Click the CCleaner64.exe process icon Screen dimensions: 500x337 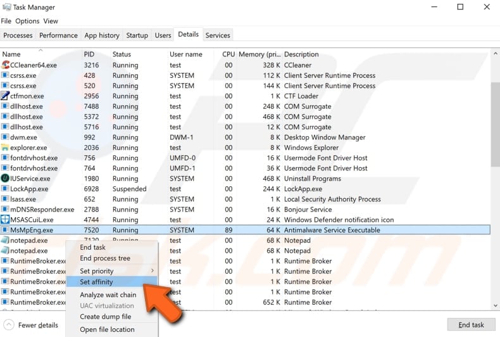pos(5,65)
